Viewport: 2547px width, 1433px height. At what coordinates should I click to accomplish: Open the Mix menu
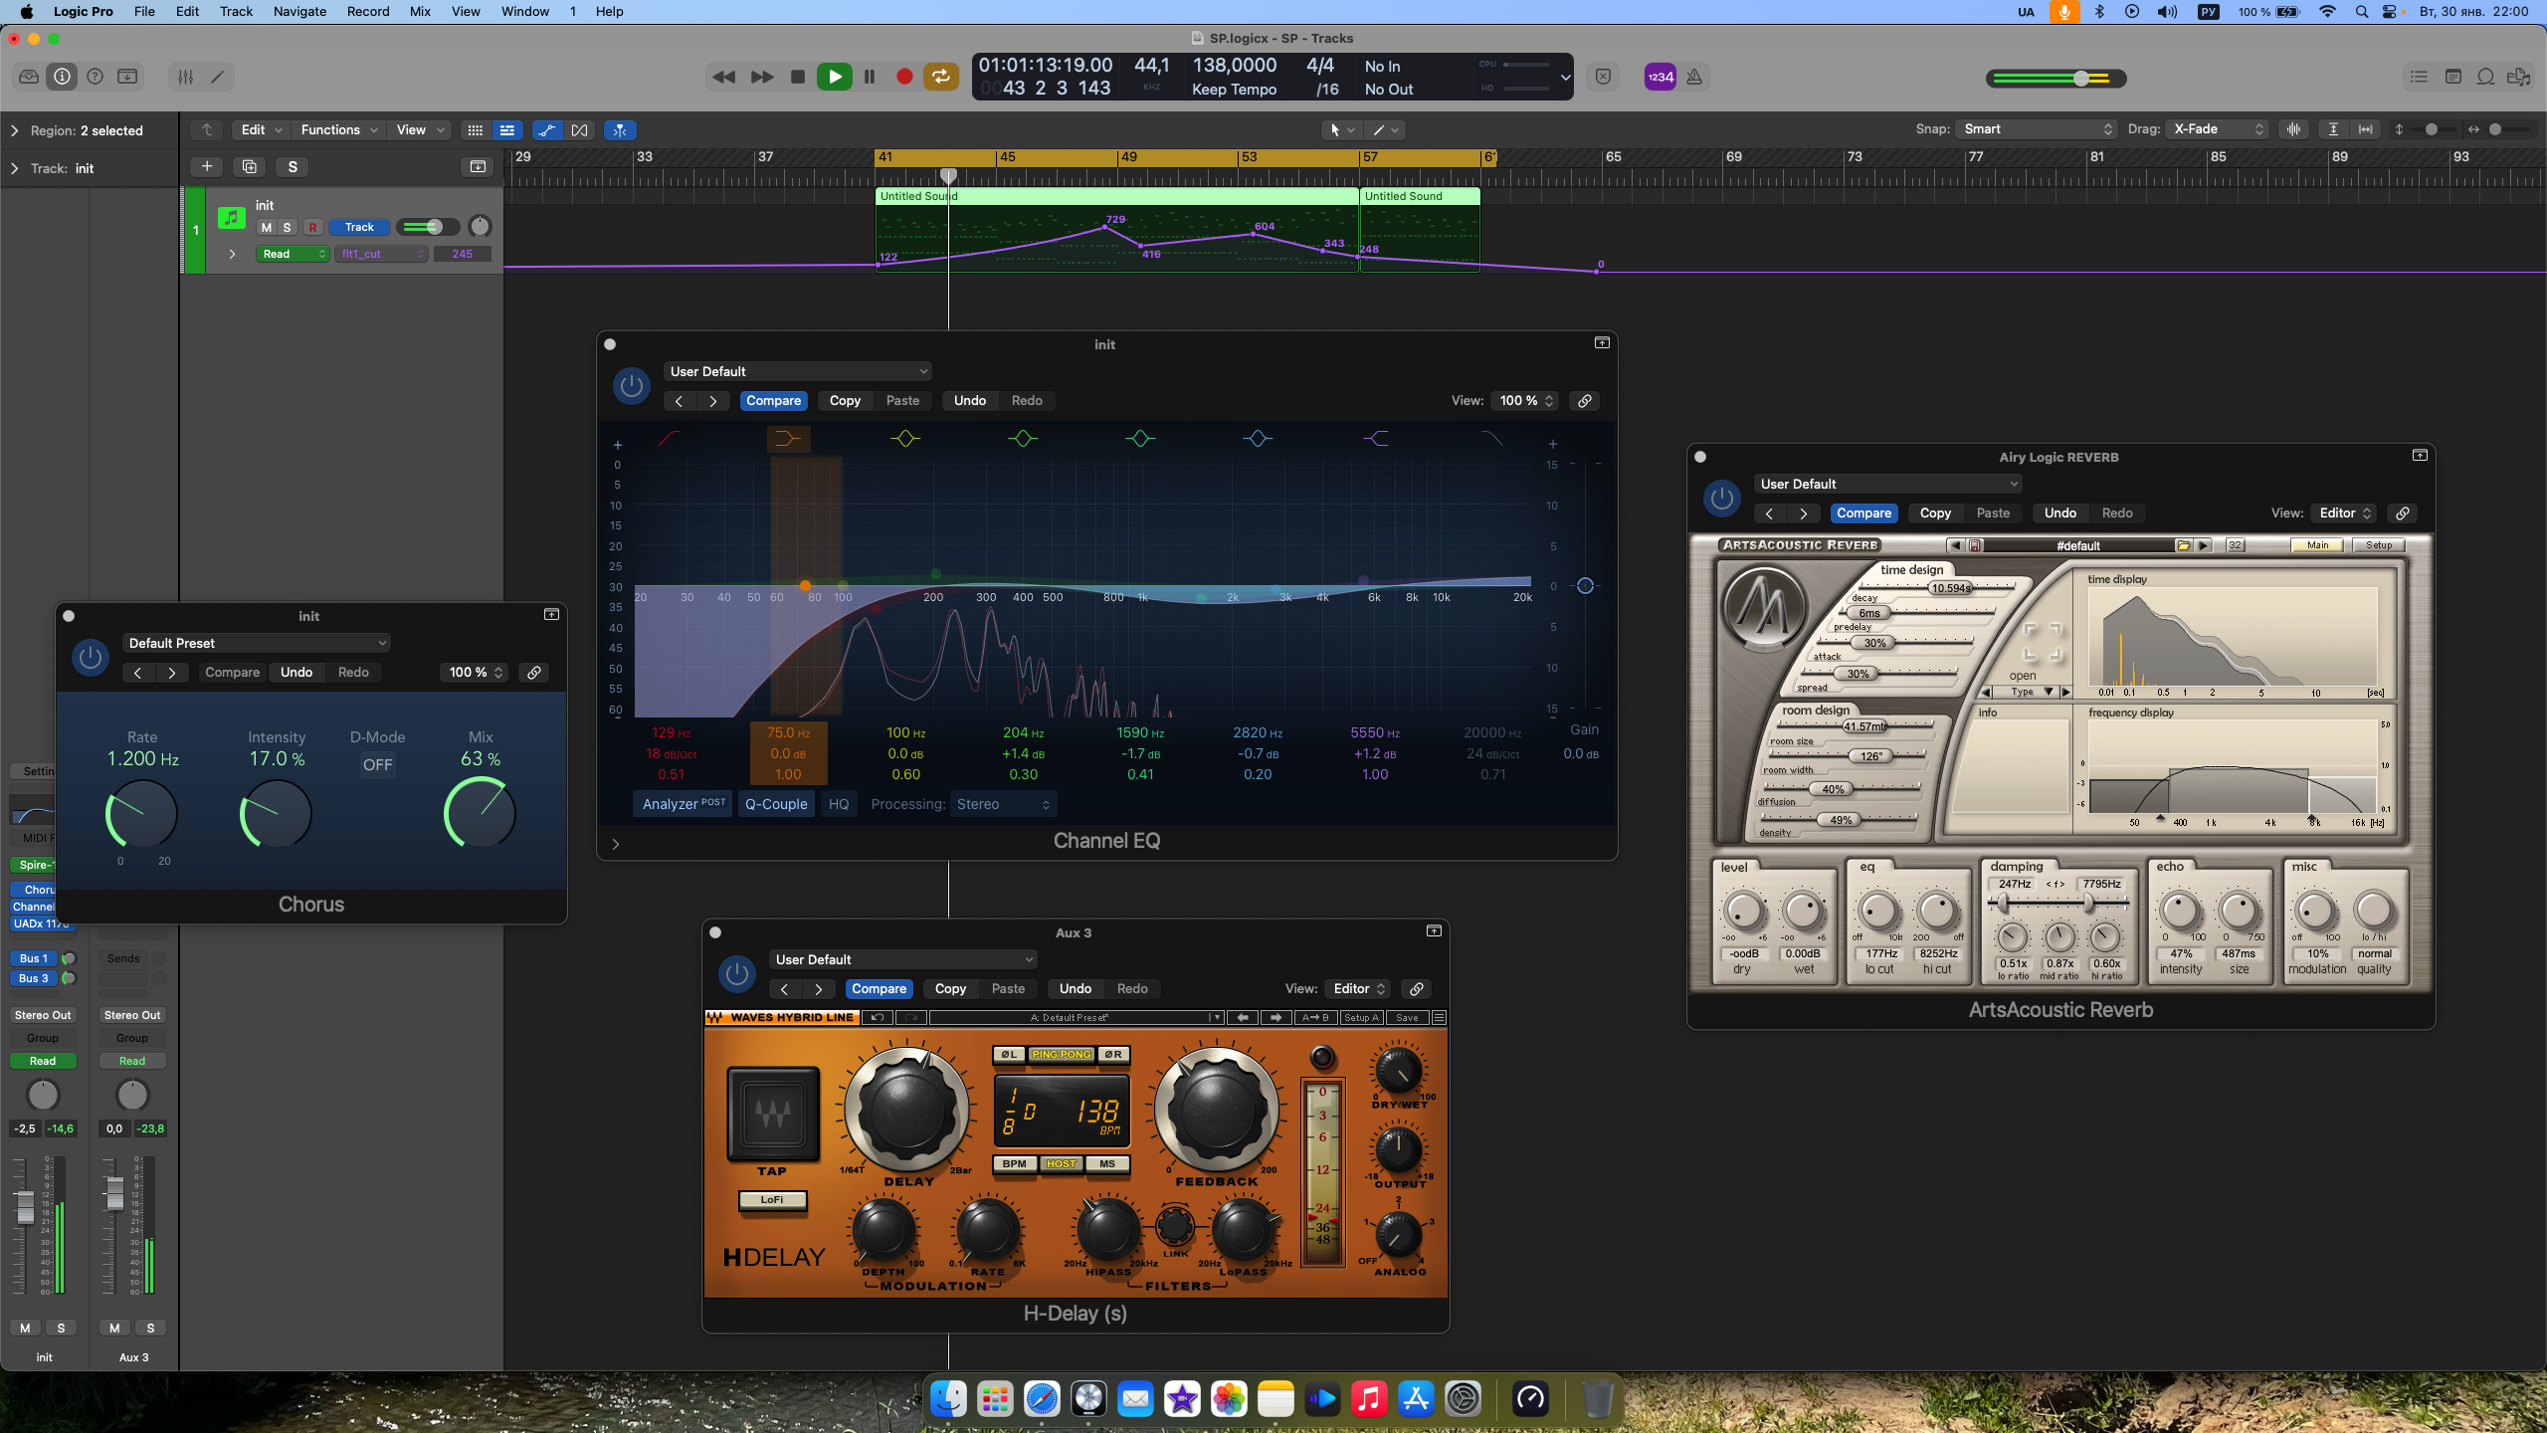tap(420, 12)
